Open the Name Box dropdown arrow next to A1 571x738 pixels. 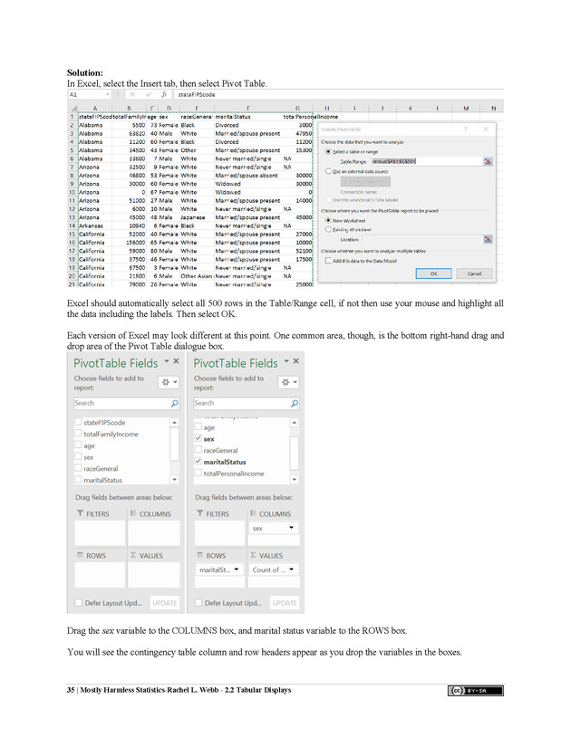pyautogui.click(x=108, y=94)
